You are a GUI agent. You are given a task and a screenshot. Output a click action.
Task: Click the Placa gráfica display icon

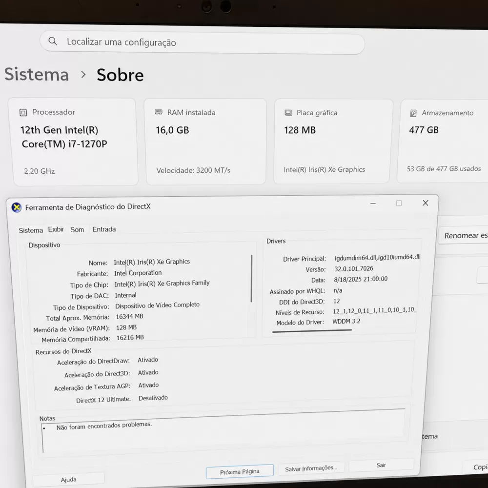tap(288, 113)
